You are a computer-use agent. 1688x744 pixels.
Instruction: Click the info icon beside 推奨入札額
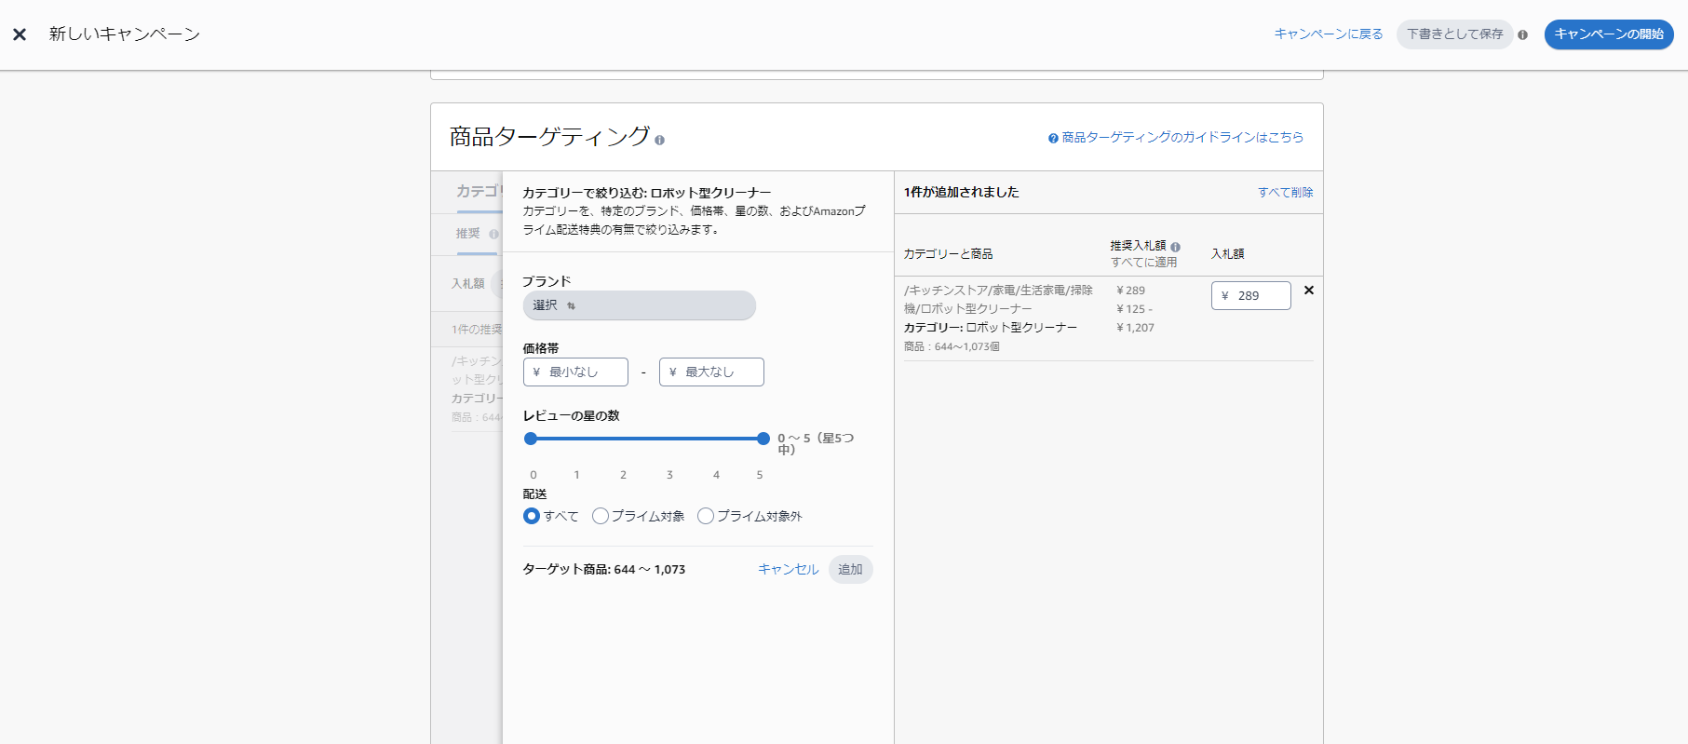point(1176,247)
